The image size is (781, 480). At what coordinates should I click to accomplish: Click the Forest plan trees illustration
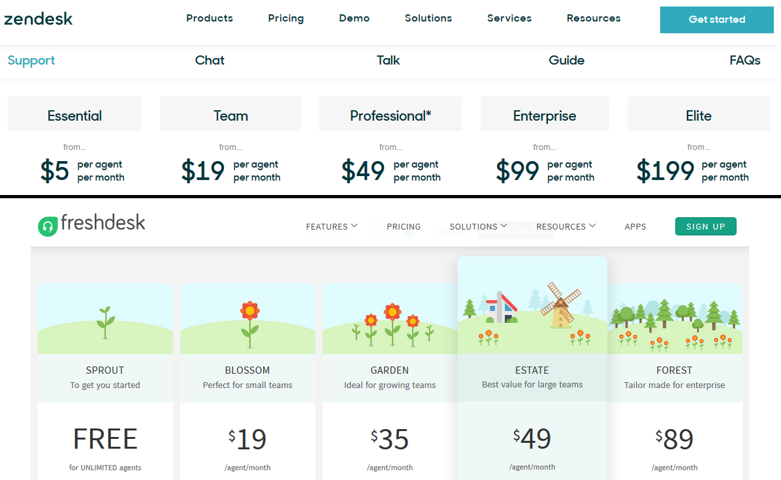[x=675, y=324]
